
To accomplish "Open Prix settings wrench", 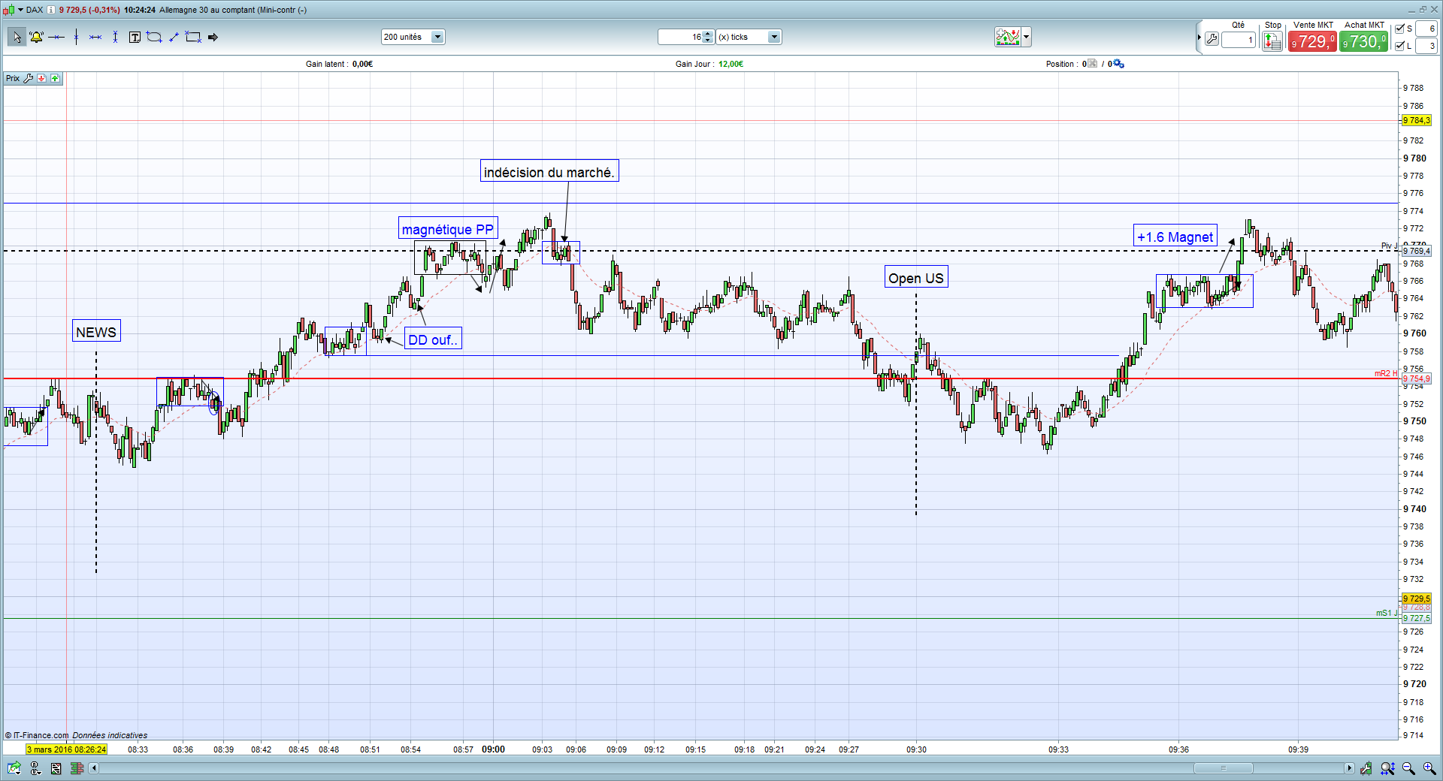I will coord(29,78).
